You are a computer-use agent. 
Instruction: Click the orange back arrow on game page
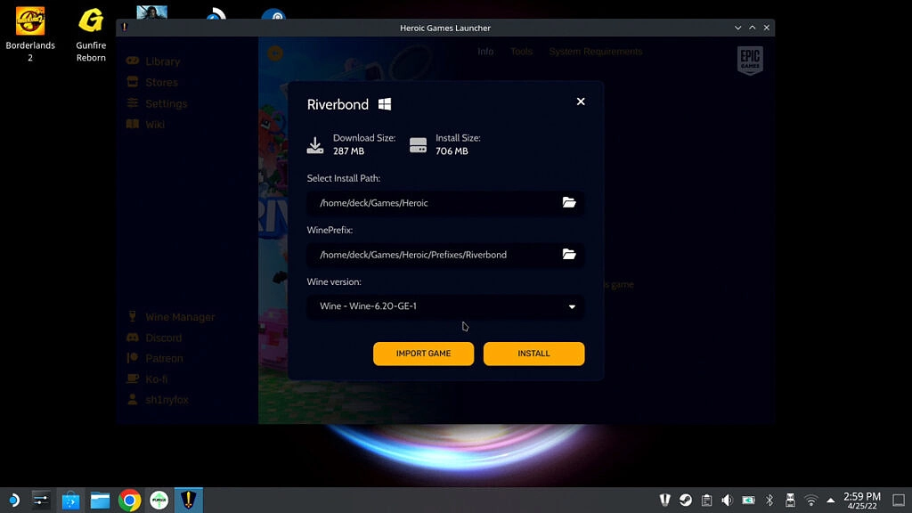point(275,53)
